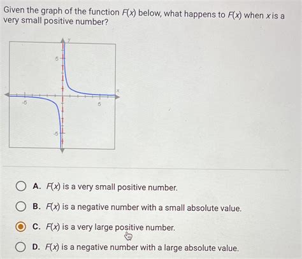
Task: Click the question text beginning 'Given the graph'
Action: pos(144,17)
